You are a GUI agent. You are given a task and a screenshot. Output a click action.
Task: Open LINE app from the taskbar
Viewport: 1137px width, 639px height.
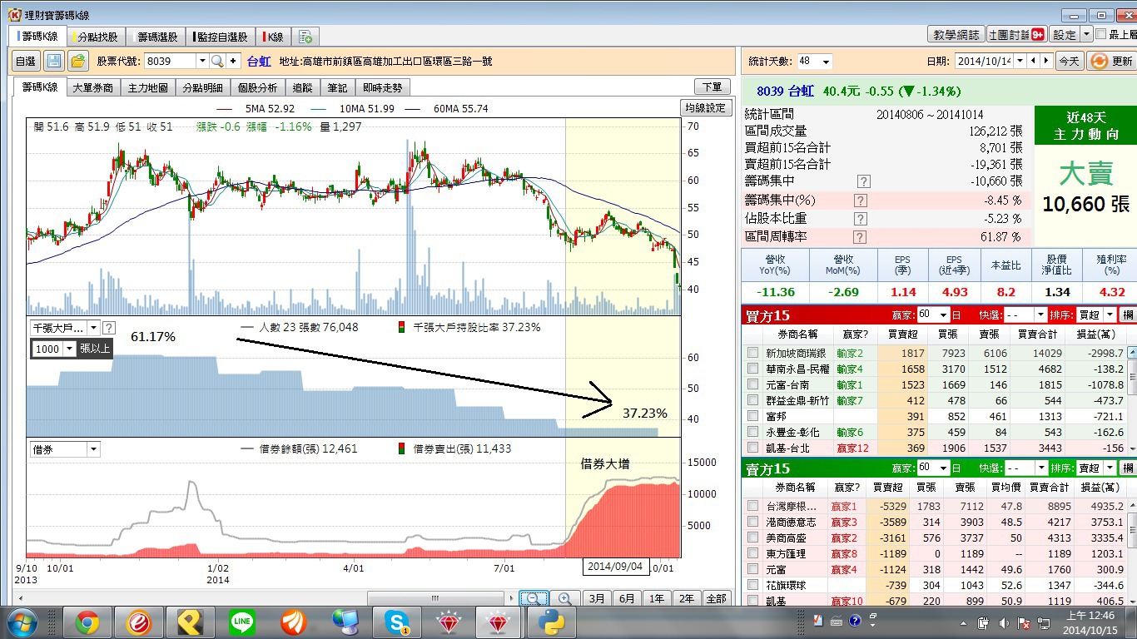[x=242, y=622]
